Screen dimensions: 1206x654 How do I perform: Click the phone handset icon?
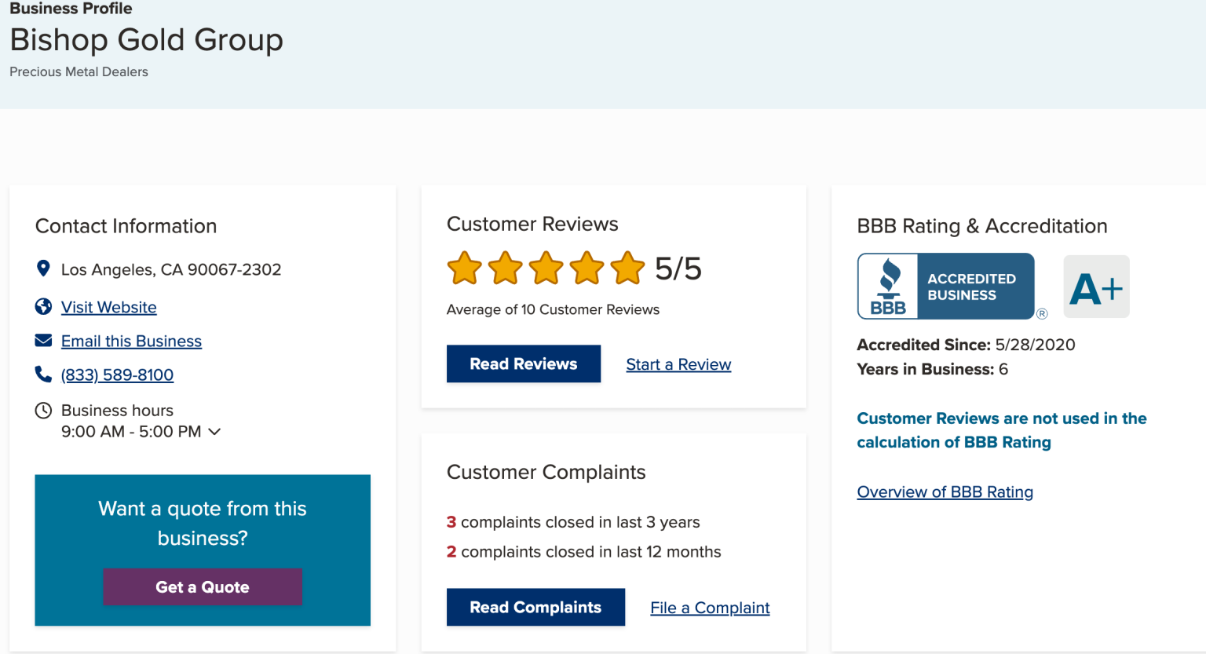43,374
